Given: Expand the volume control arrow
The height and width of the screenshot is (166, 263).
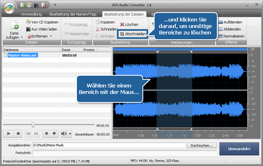Looking at the screenshot, I should pos(70,134).
